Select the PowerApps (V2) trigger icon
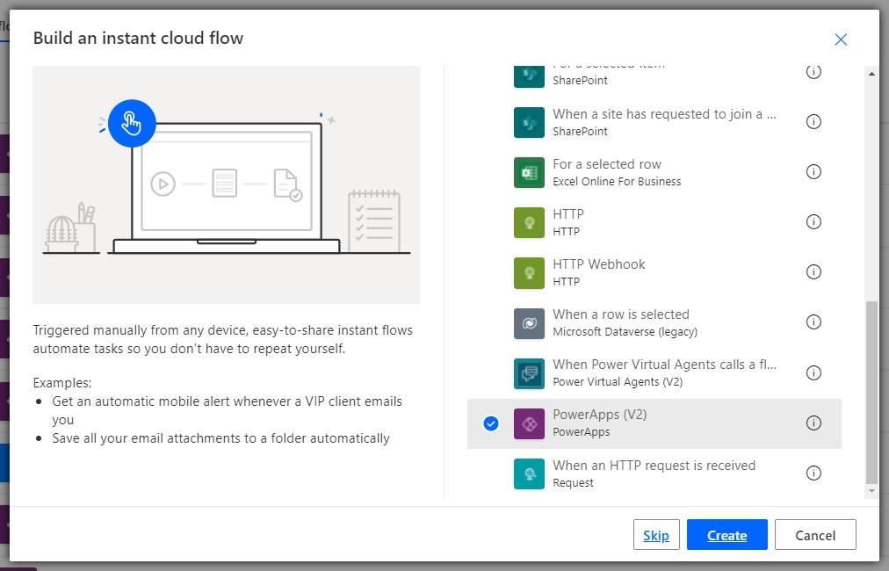 (x=529, y=423)
